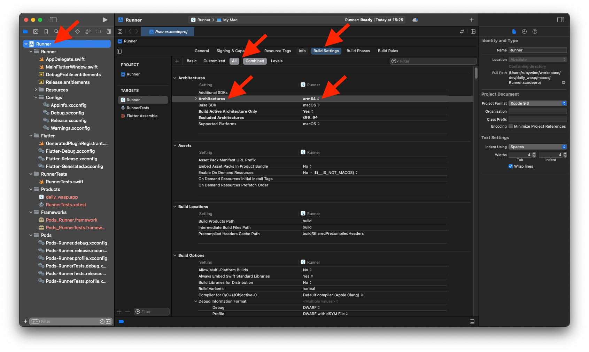Select the RunnerTests target
The width and height of the screenshot is (589, 352).
(138, 108)
